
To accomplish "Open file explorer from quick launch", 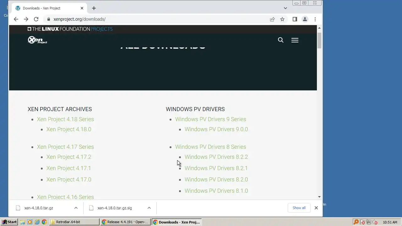I will click(23, 222).
